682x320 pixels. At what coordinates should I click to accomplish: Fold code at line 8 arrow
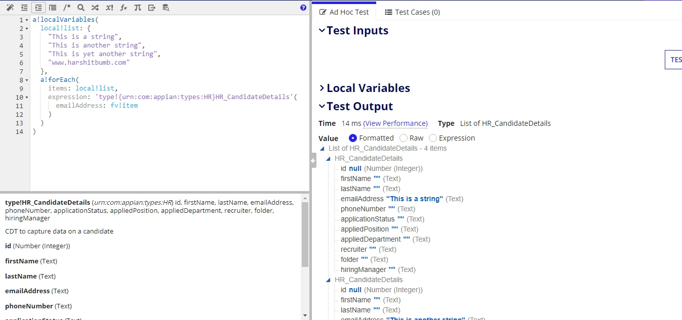pos(27,80)
